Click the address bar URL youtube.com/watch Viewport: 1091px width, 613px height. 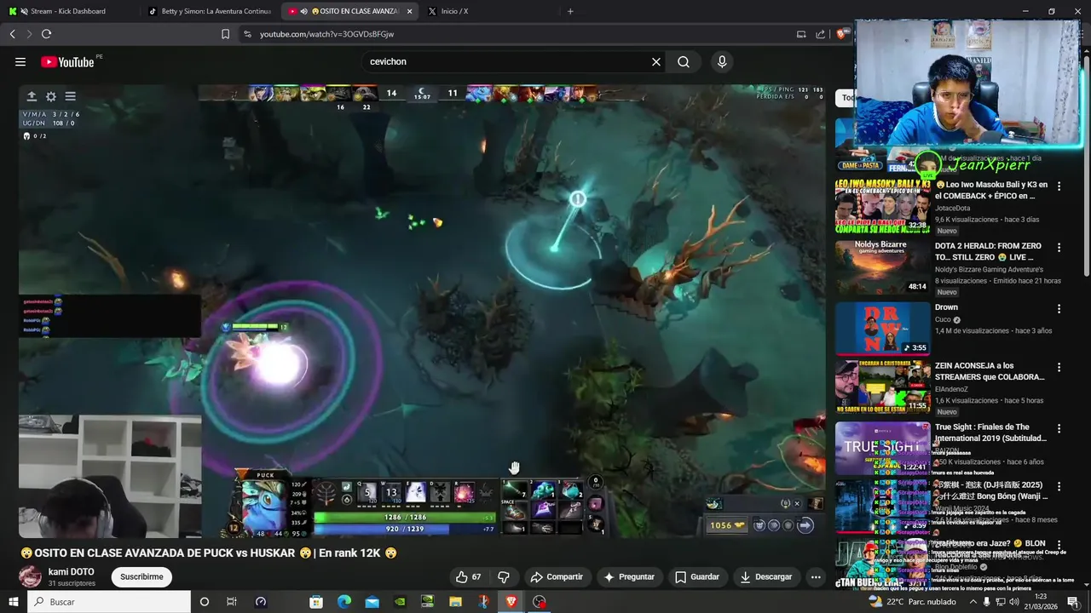[x=326, y=34]
